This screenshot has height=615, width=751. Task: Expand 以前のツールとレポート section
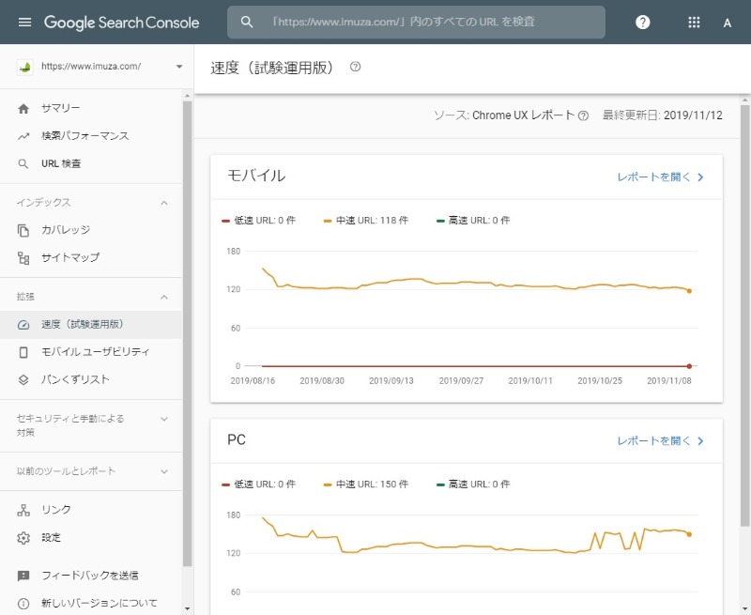click(x=164, y=471)
